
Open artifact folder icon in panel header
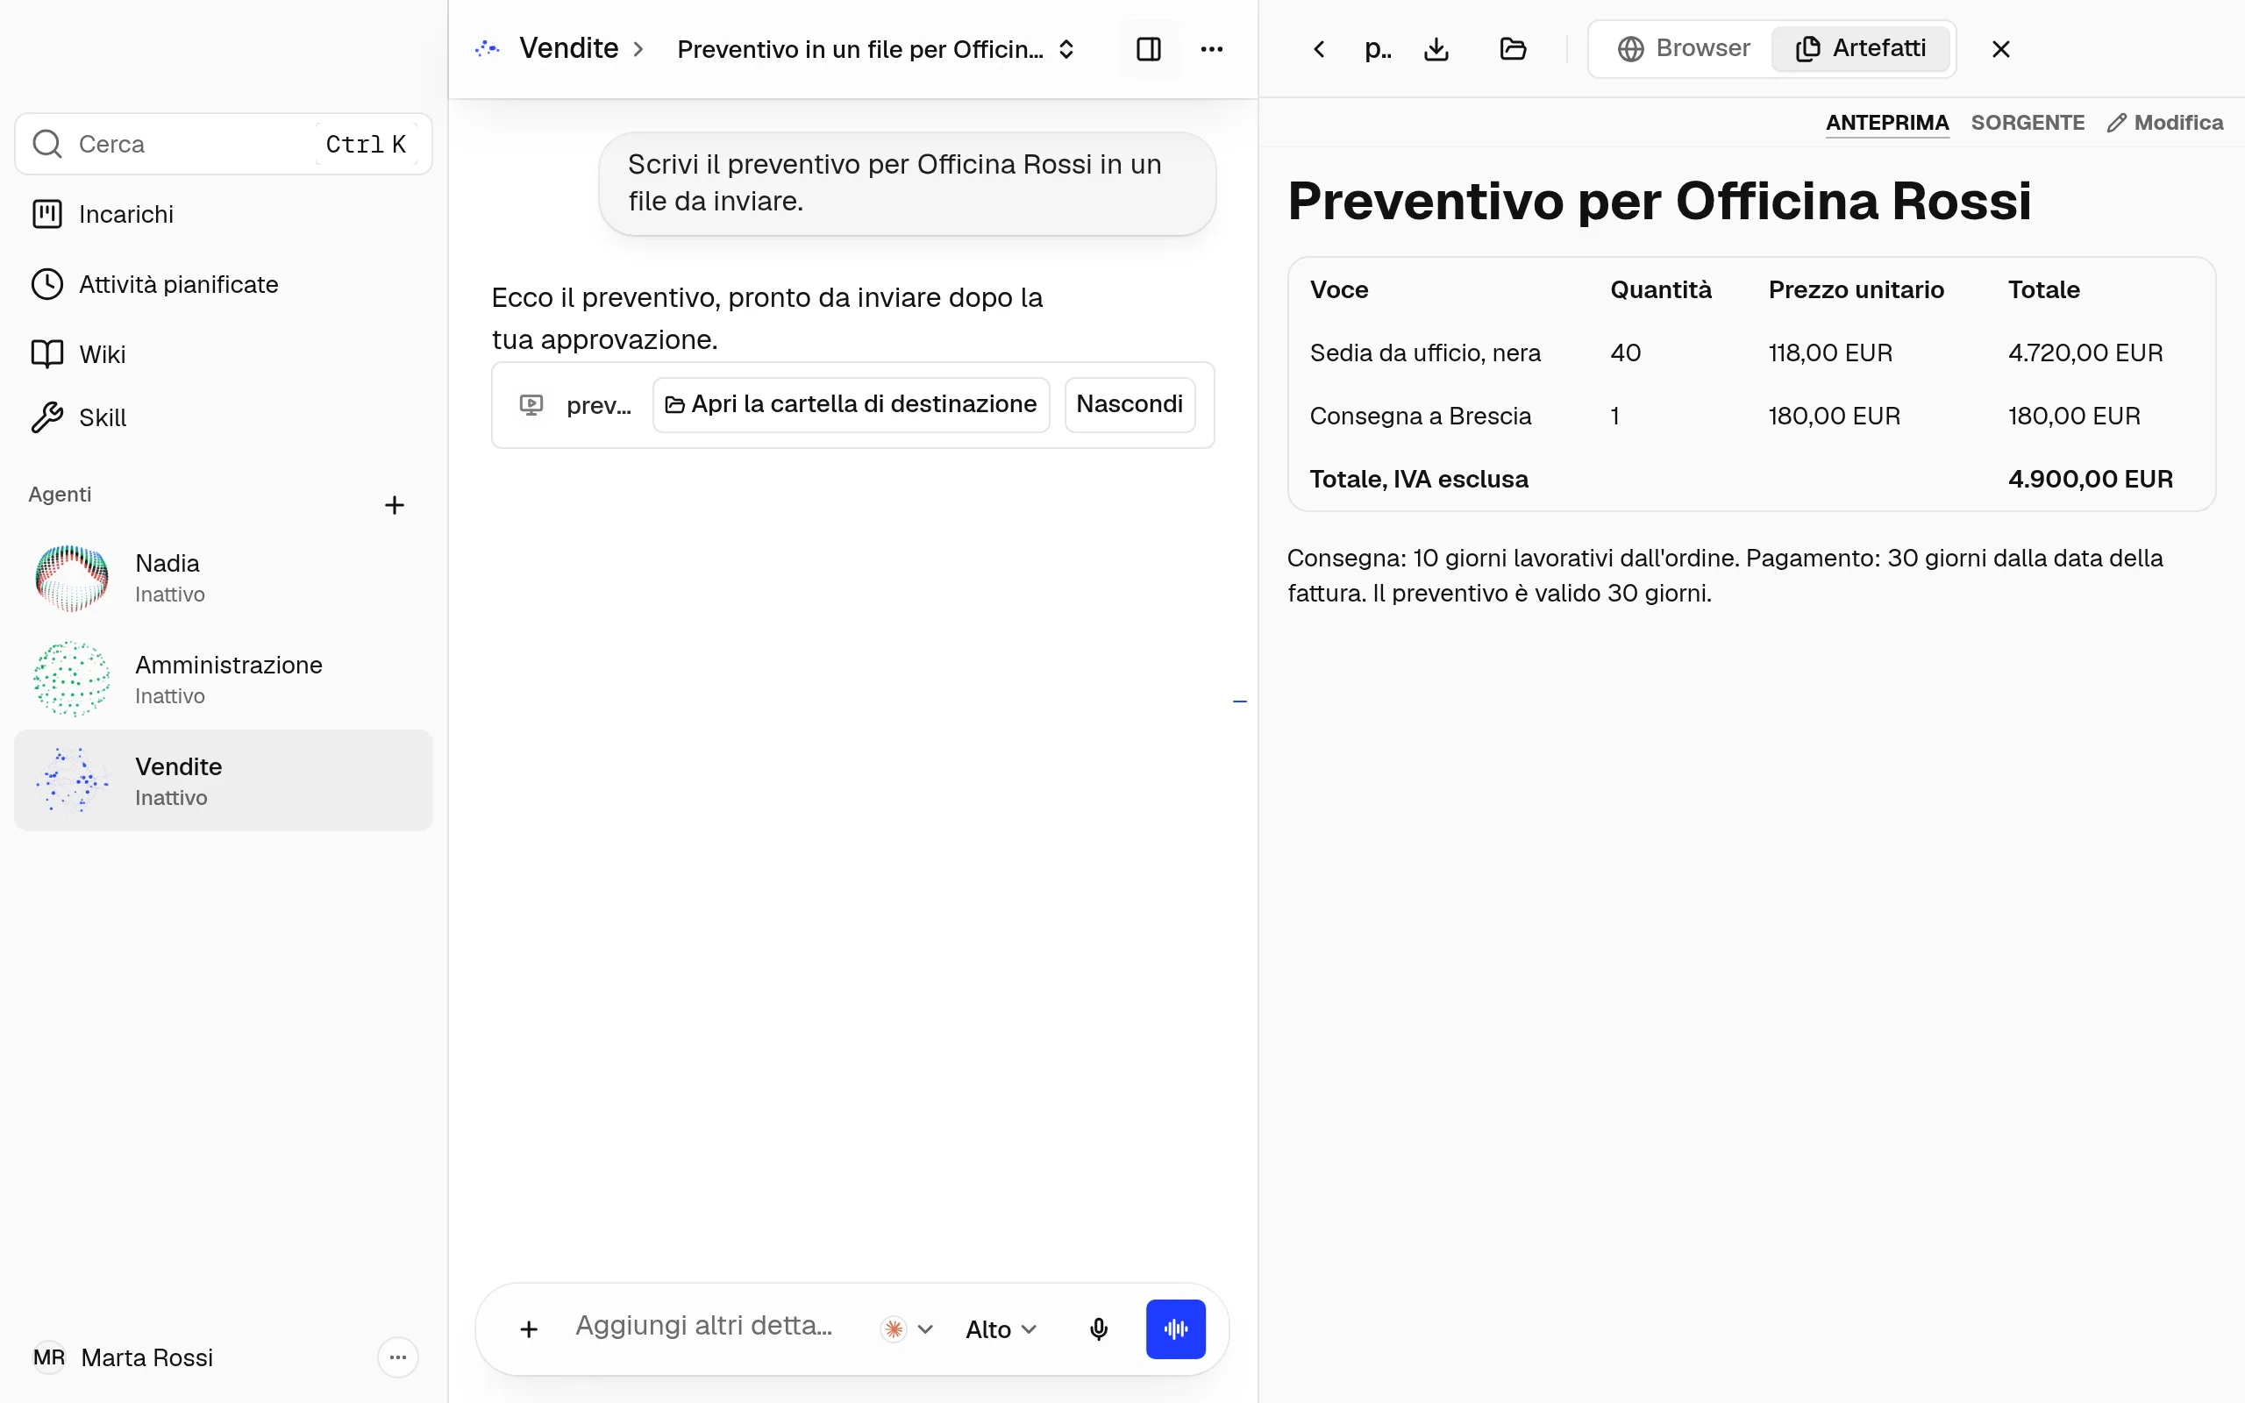(x=1512, y=49)
